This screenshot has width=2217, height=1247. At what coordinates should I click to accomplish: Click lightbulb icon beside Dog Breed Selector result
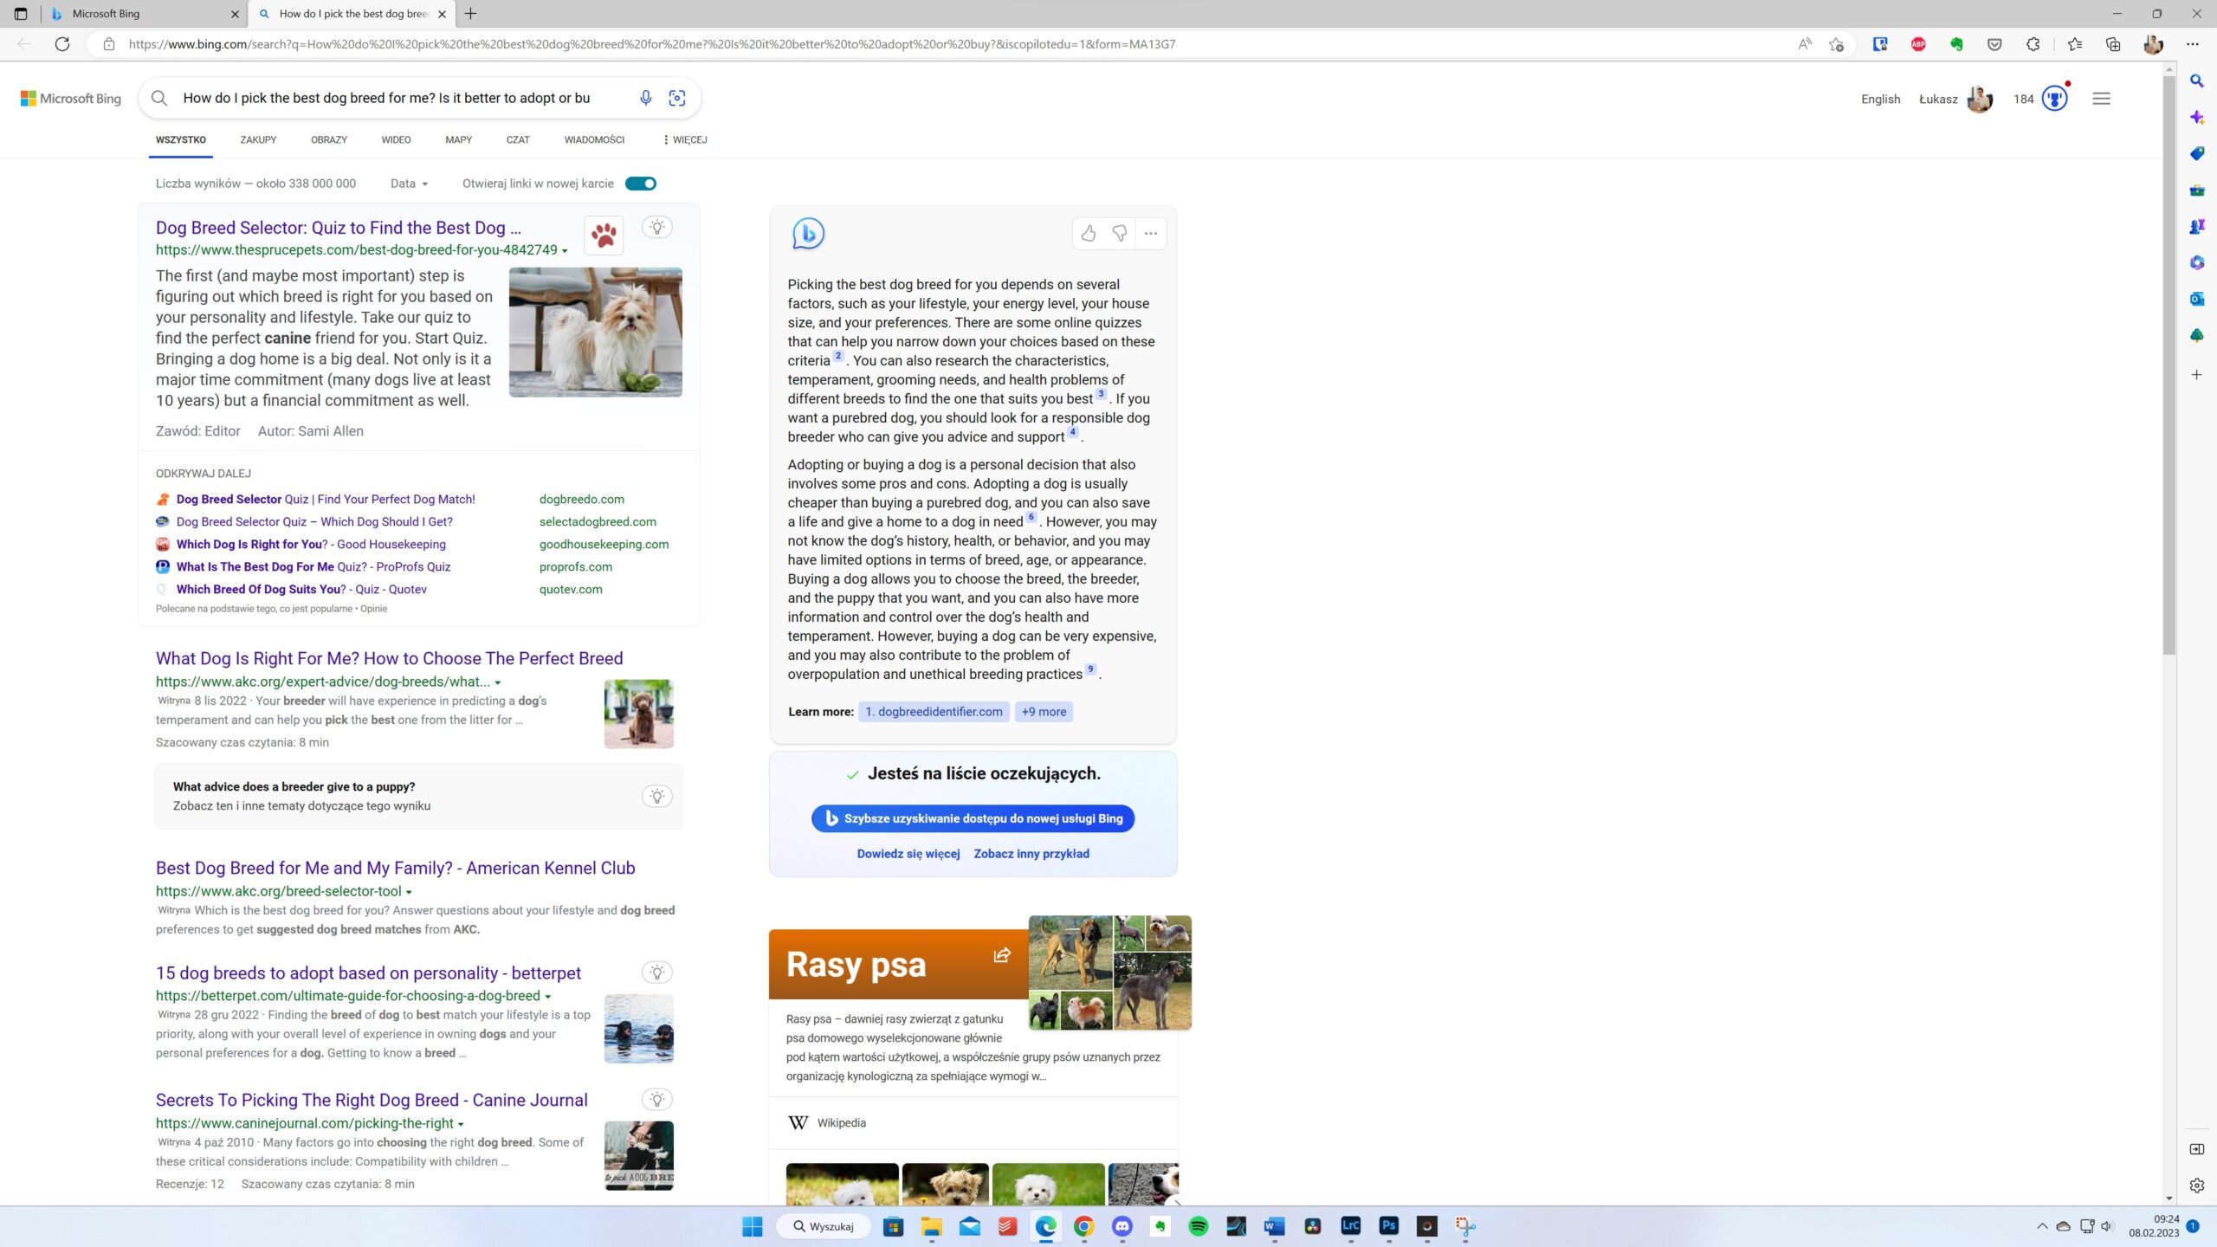coord(657,228)
